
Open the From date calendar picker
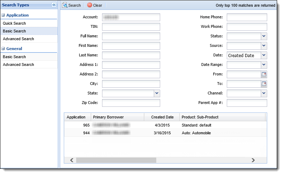point(264,74)
